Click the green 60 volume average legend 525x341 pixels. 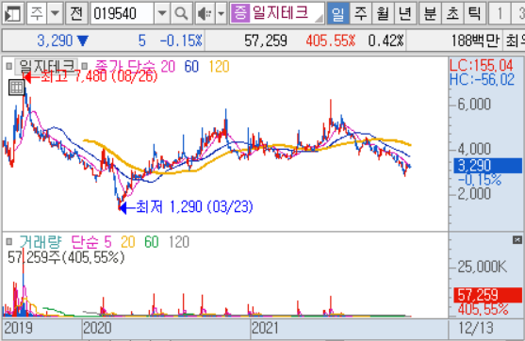pos(152,241)
